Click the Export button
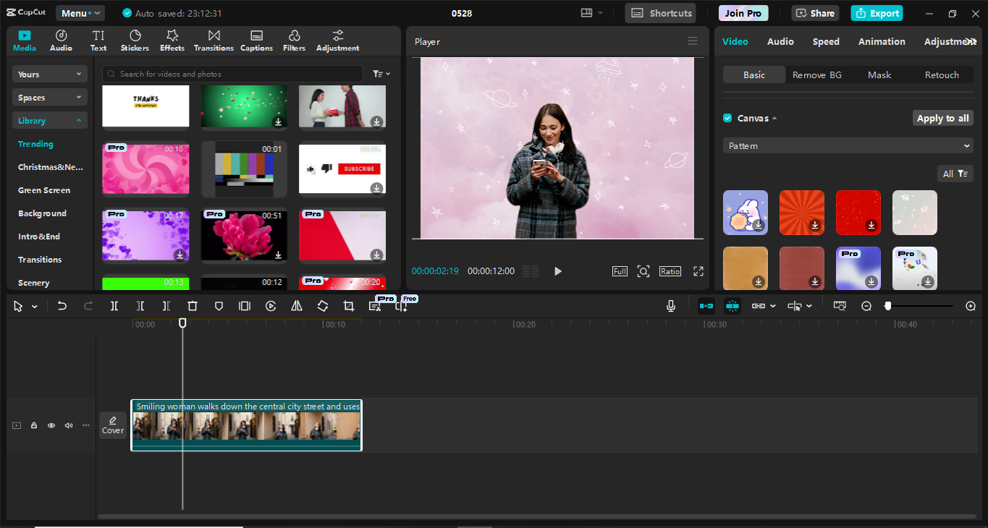Viewport: 988px width, 528px height. [877, 12]
